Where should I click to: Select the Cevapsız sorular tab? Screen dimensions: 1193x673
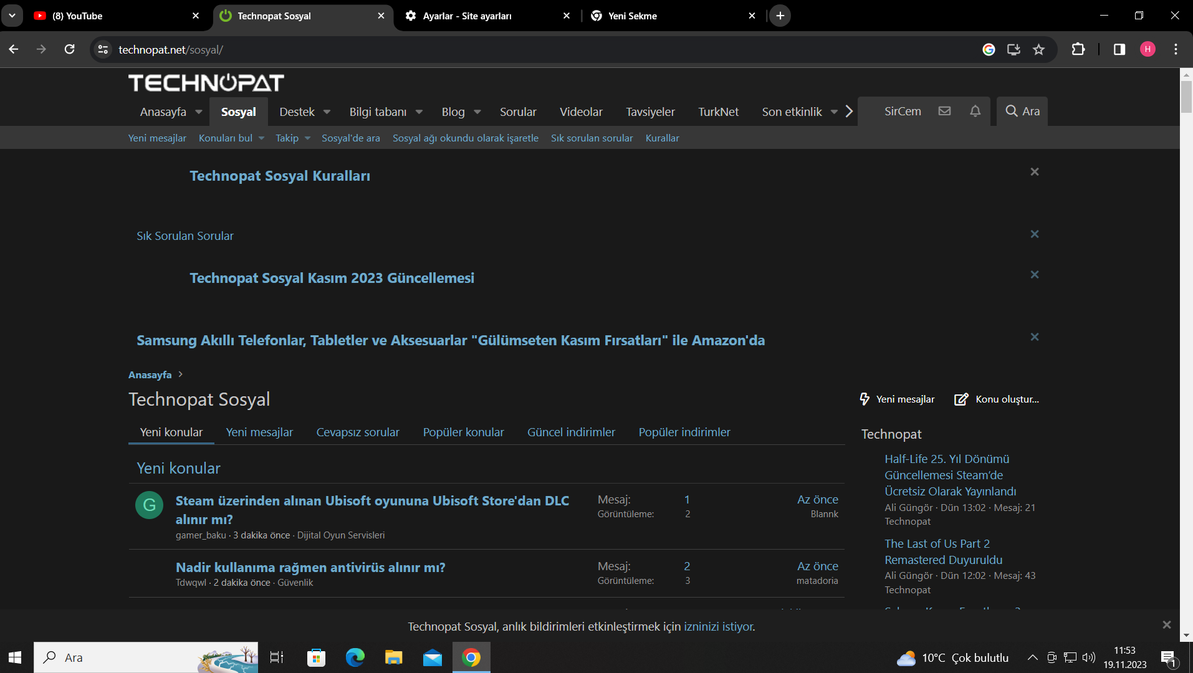tap(358, 432)
